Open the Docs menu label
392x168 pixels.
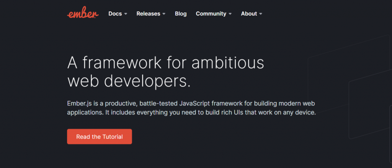pyautogui.click(x=115, y=14)
